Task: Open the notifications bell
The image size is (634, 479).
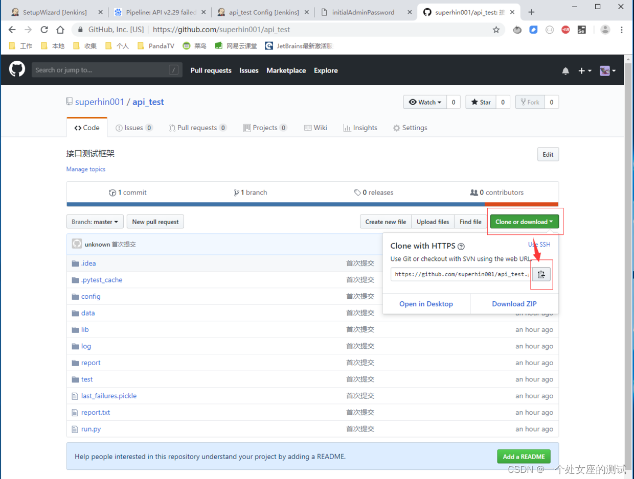Action: tap(565, 71)
